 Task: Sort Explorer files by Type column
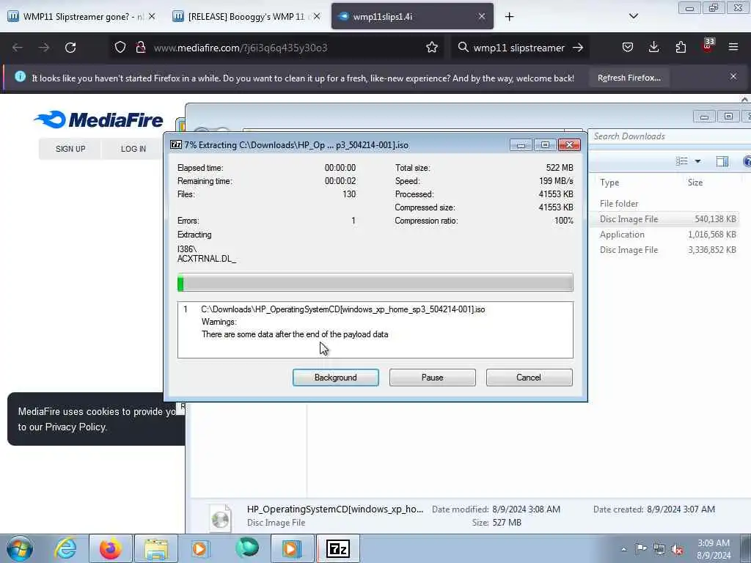click(x=609, y=183)
